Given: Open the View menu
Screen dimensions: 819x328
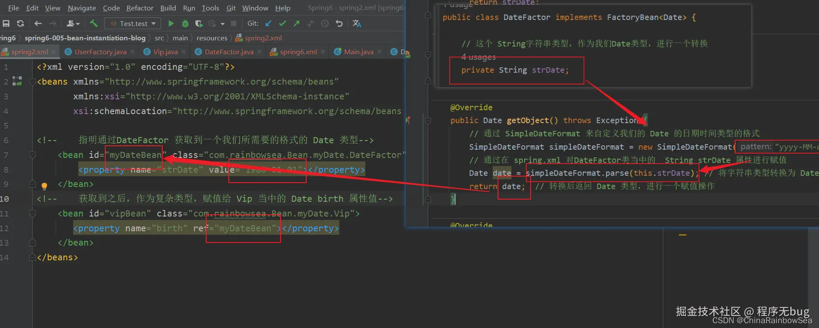Looking at the screenshot, I should (53, 8).
